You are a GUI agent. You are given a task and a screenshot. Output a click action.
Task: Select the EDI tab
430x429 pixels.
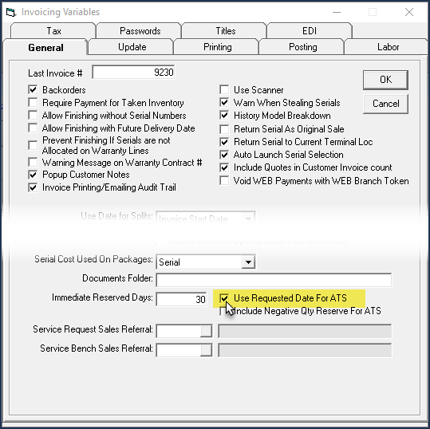point(310,31)
